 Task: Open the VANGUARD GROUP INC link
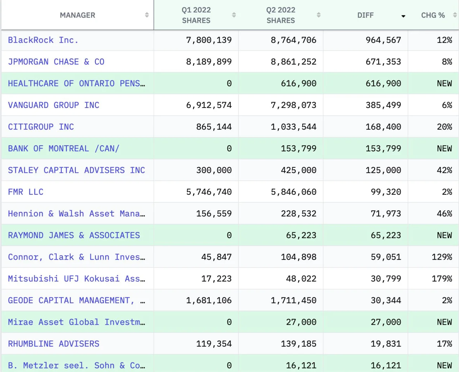54,105
